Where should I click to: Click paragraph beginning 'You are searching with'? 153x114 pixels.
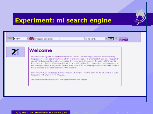click(75, 62)
